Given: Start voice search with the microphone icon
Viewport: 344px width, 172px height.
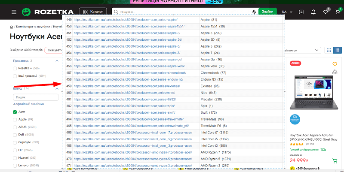Looking at the screenshot, I should click(254, 12).
